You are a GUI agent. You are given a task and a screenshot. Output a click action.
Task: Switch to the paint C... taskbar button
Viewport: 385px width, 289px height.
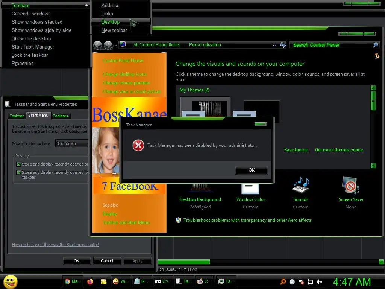click(x=204, y=281)
